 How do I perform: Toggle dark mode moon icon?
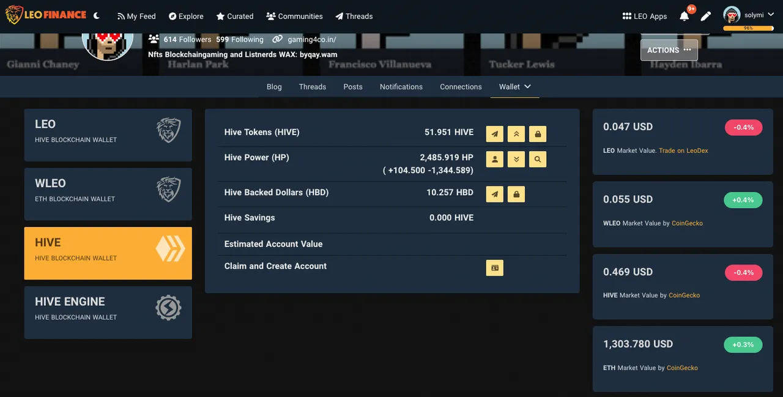(x=97, y=16)
